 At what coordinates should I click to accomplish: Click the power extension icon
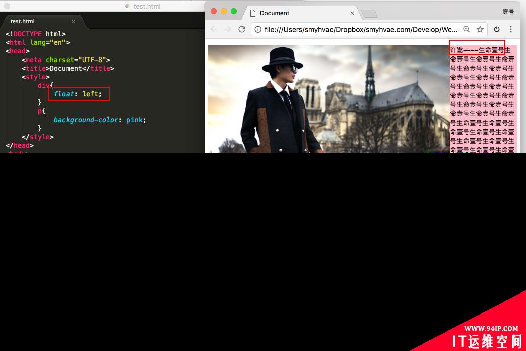click(497, 29)
